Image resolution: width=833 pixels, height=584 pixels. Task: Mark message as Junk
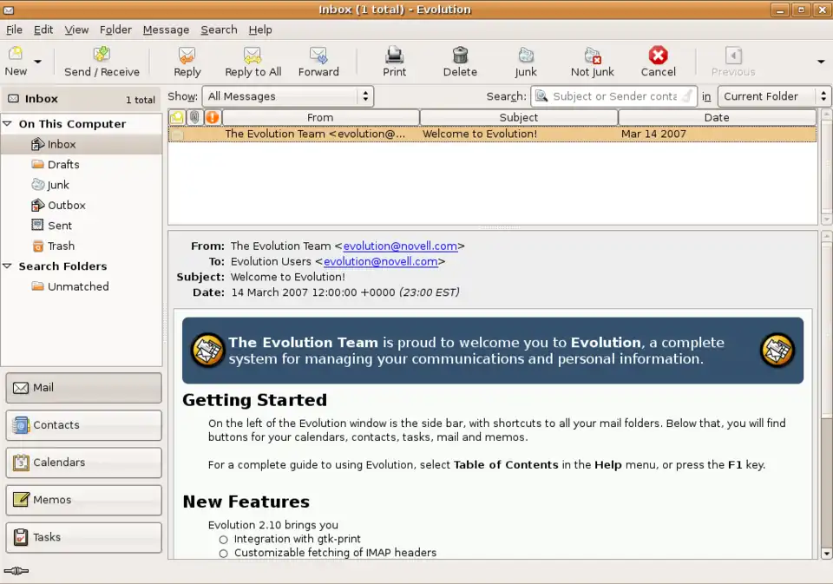pyautogui.click(x=525, y=56)
